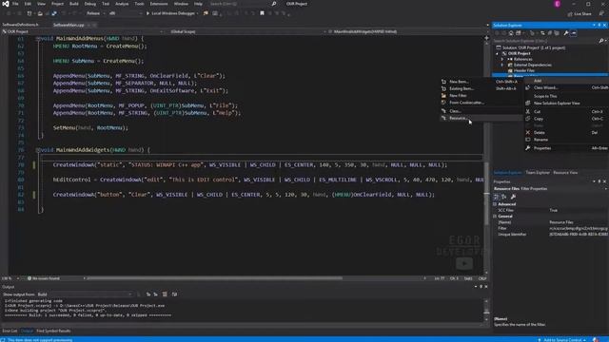This screenshot has width=609, height=342.
Task: Click the Solution Explorer preview toggle icon
Action: [574, 33]
